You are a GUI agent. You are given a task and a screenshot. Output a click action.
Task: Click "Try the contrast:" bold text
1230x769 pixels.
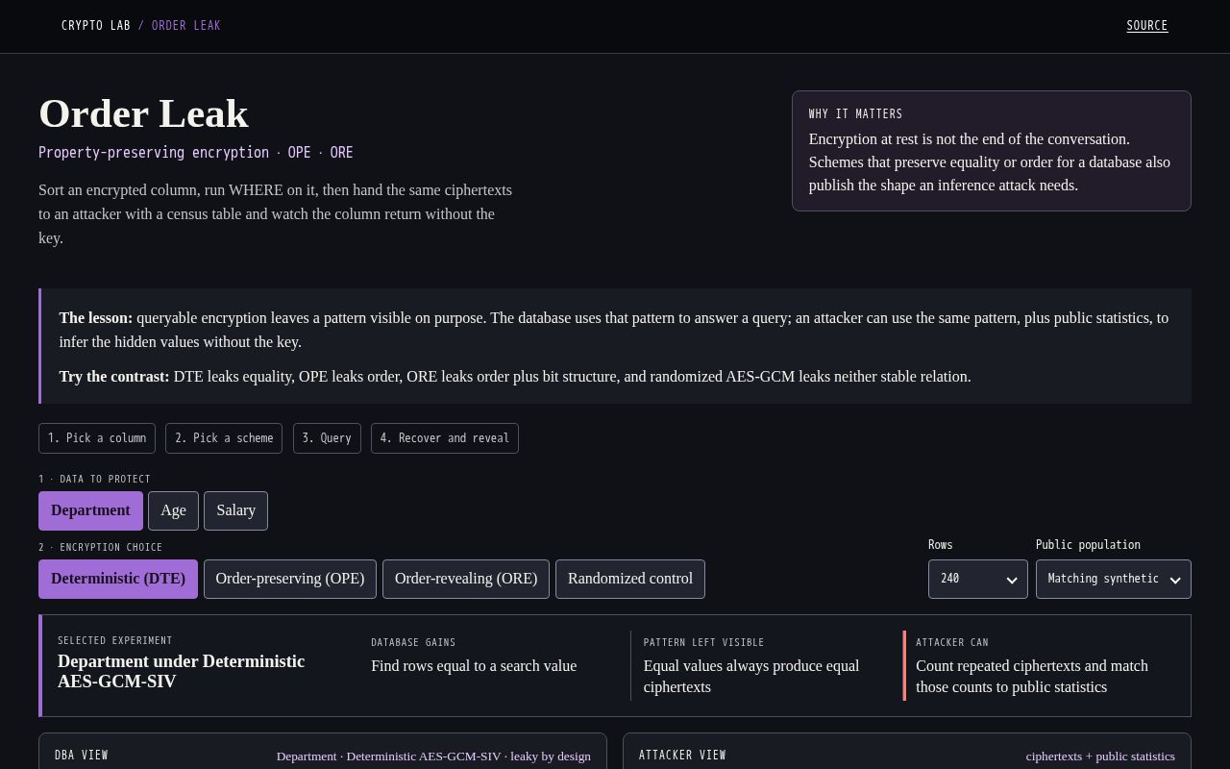(114, 377)
